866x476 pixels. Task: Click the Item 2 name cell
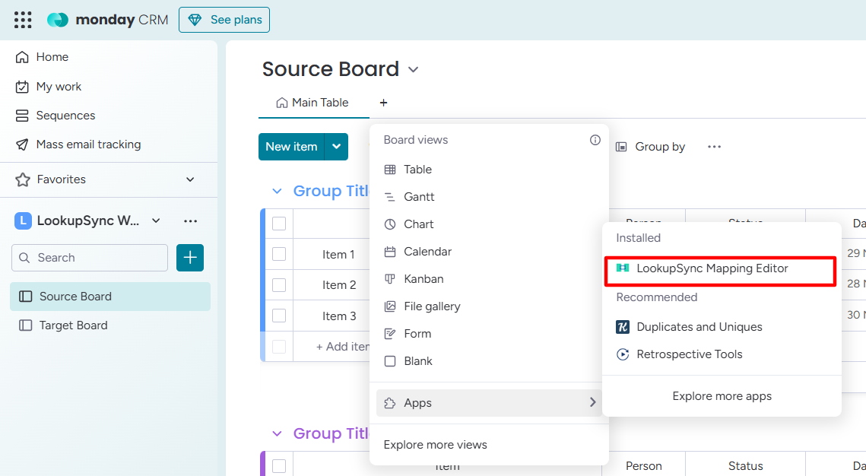pyautogui.click(x=339, y=285)
